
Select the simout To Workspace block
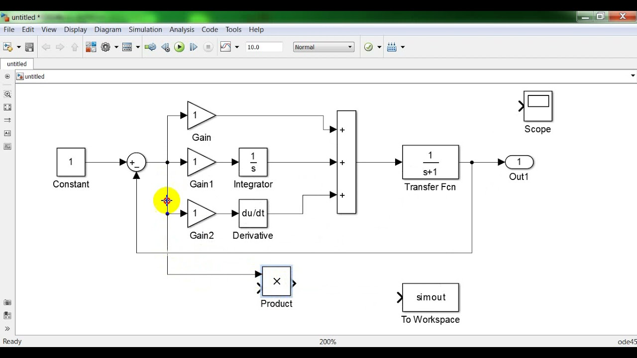(430, 297)
